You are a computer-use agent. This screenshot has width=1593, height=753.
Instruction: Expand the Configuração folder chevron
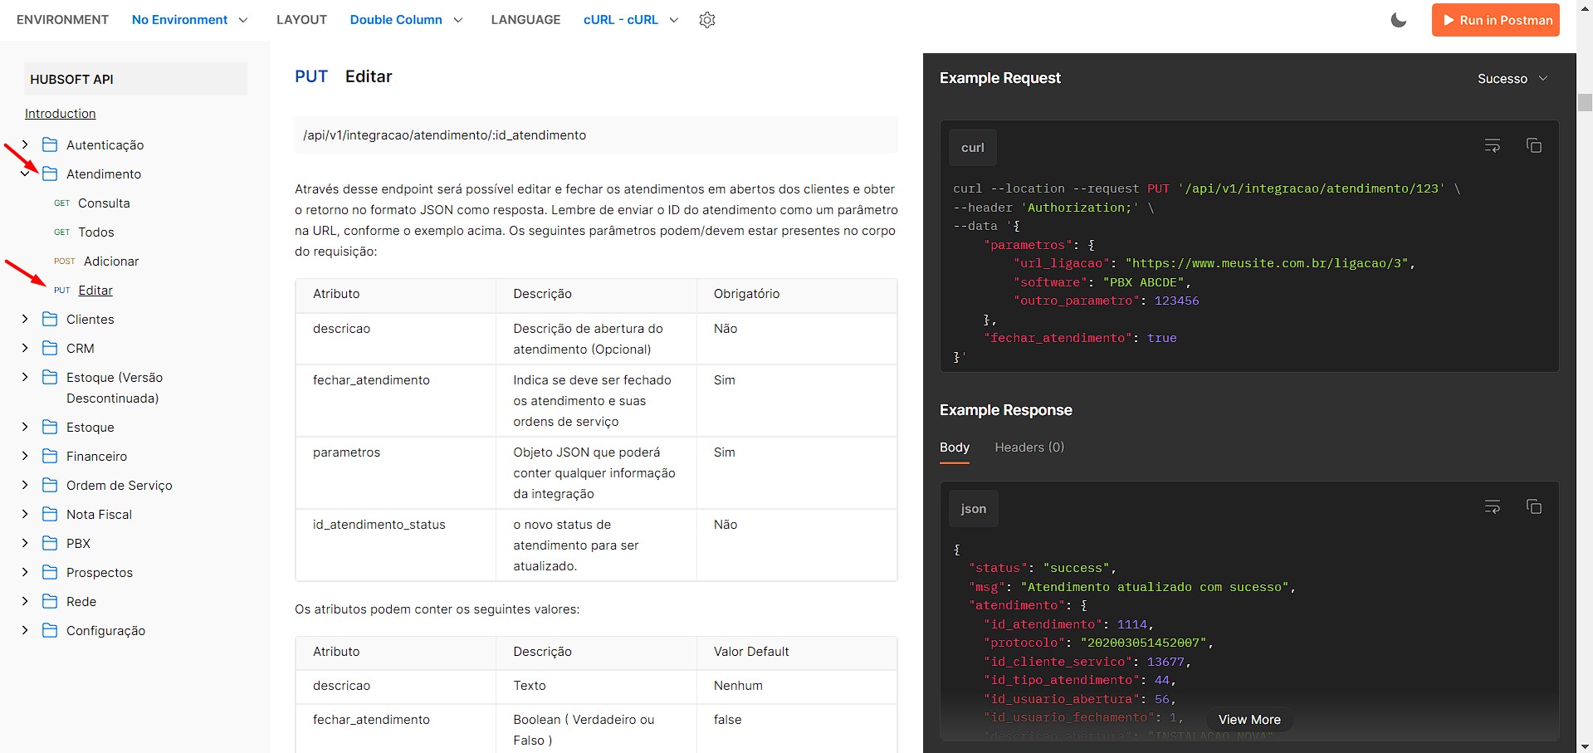coord(25,630)
